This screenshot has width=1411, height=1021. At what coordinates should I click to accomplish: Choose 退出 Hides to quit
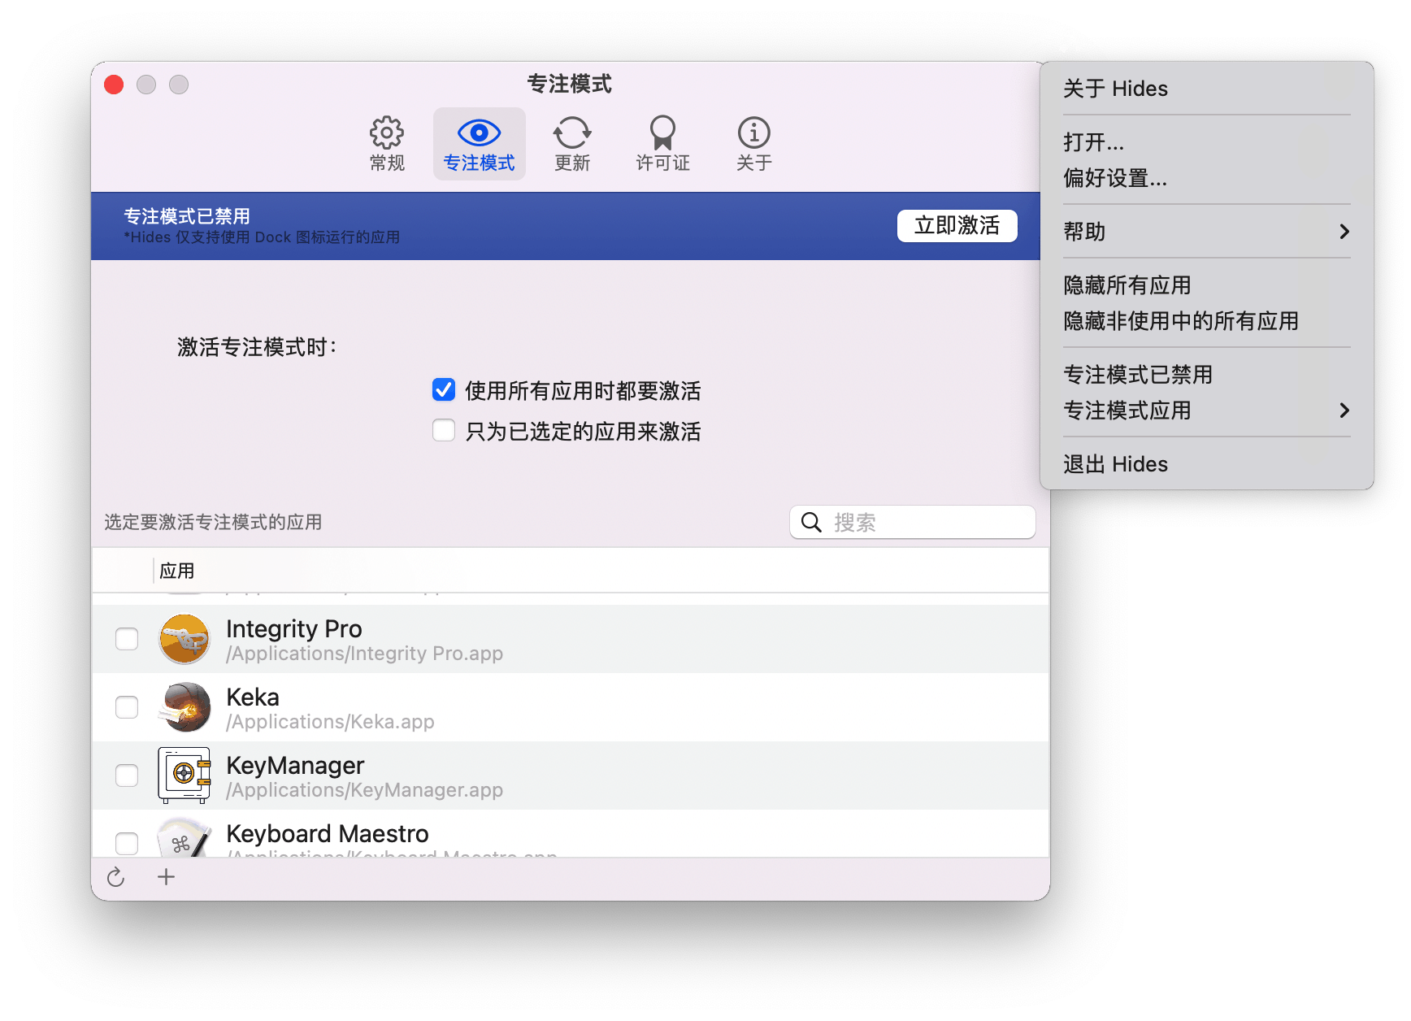tap(1207, 464)
